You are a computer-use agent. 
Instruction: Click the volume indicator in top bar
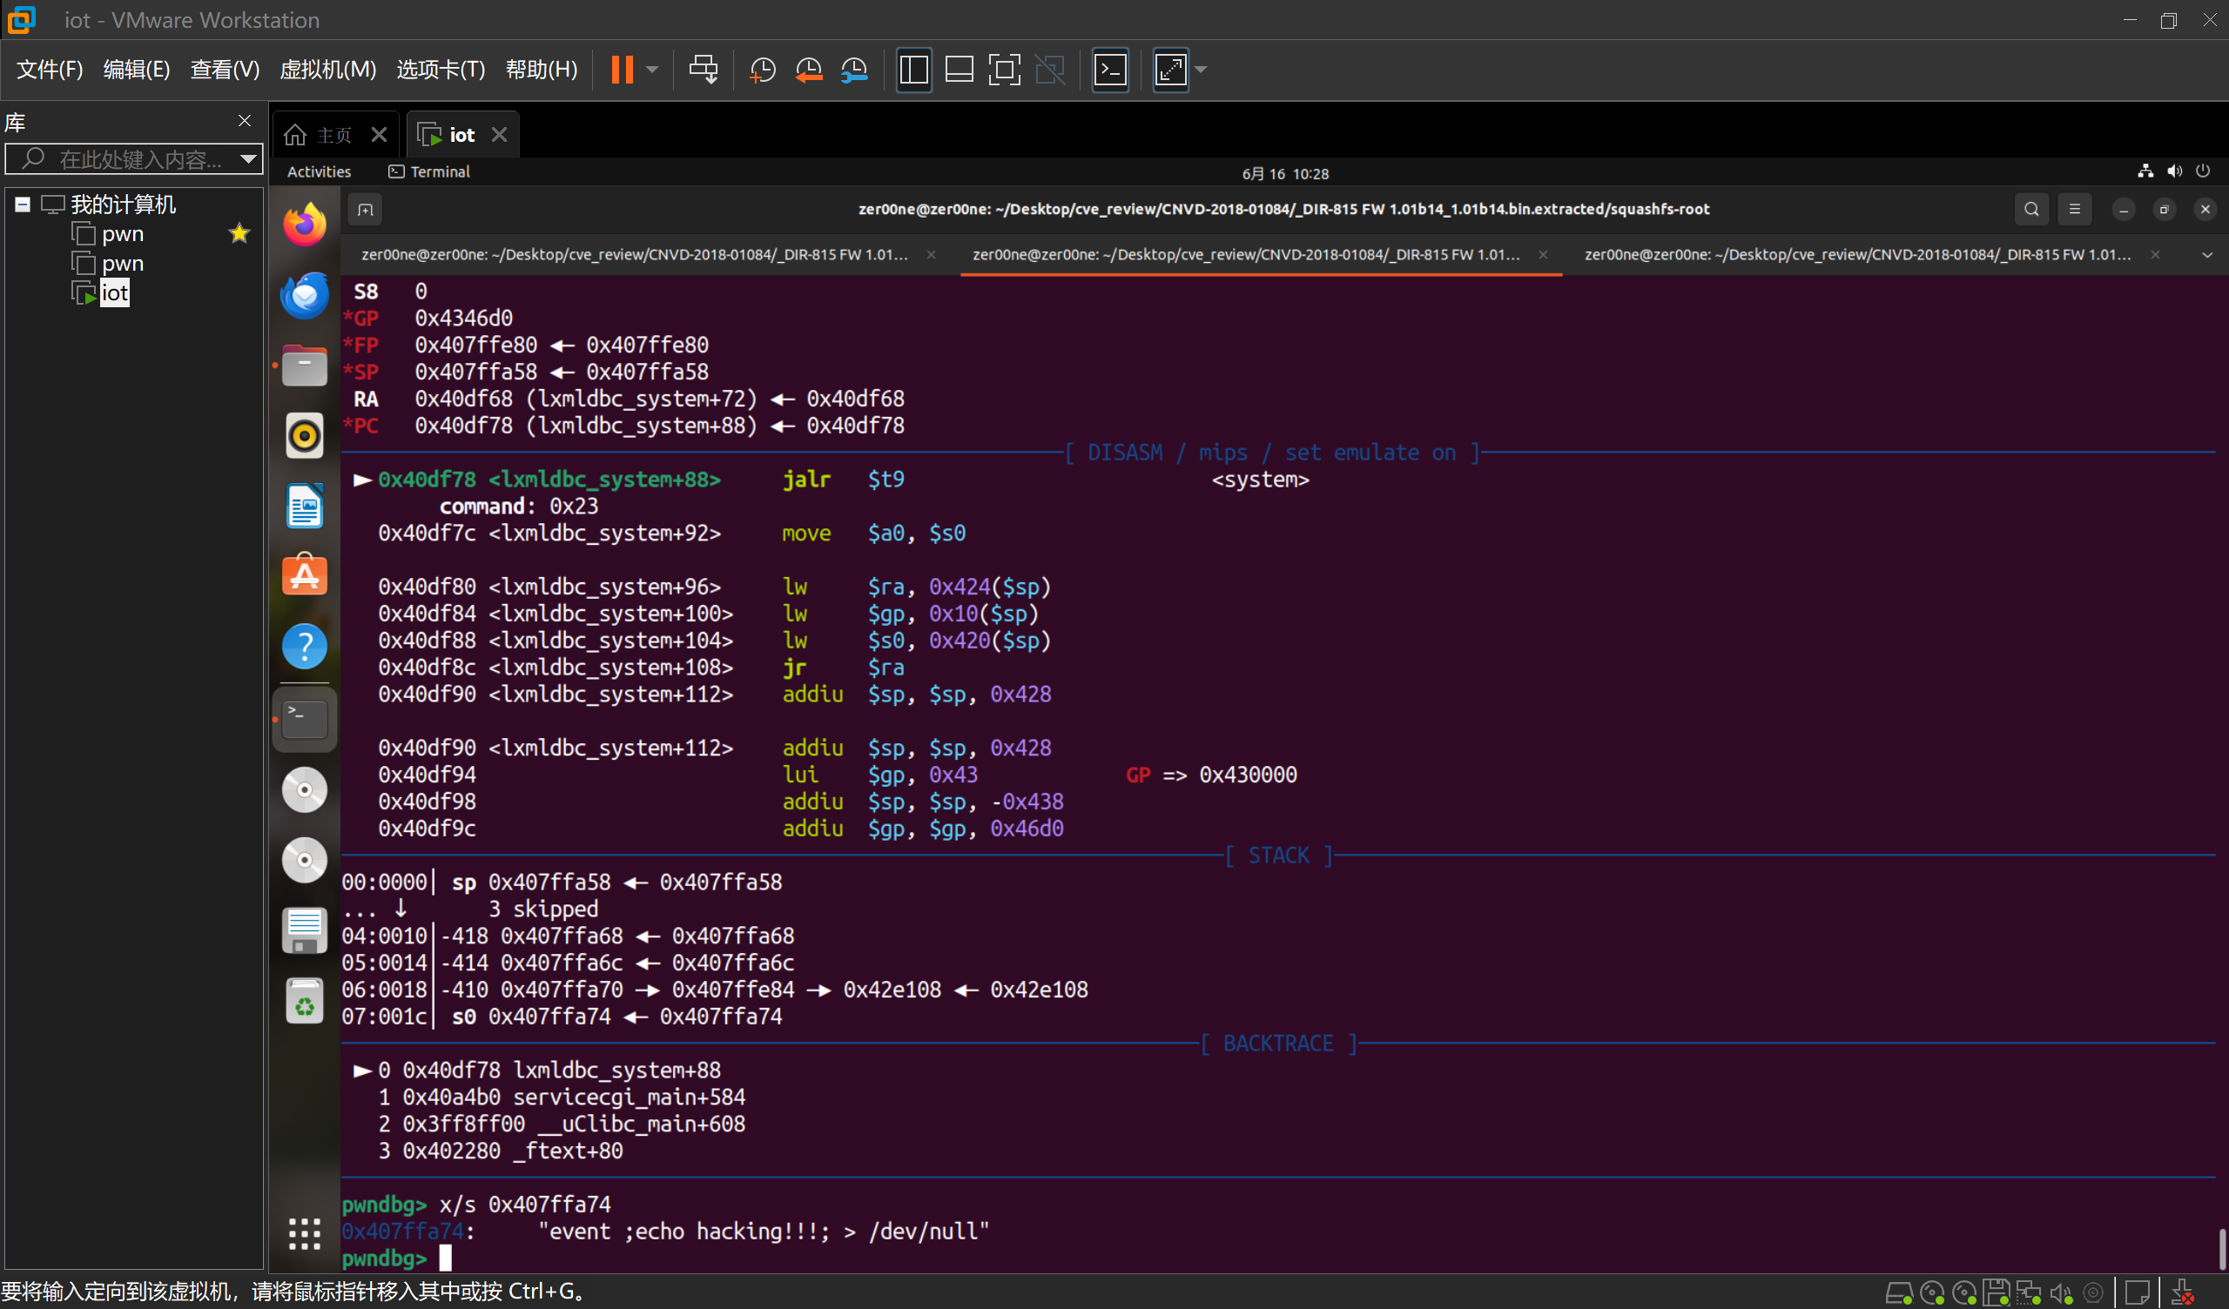2174,171
